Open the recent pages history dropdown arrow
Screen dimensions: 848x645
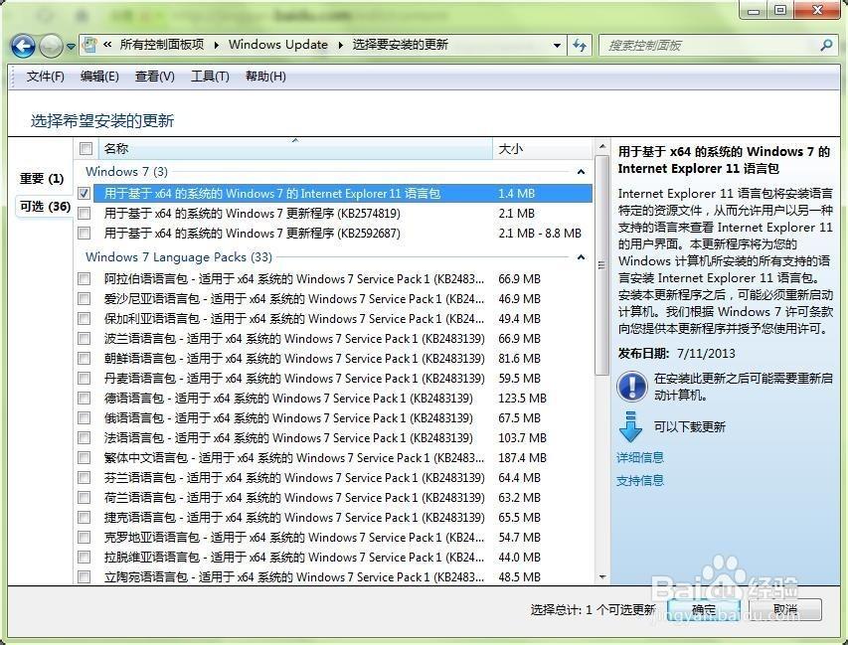pos(71,47)
